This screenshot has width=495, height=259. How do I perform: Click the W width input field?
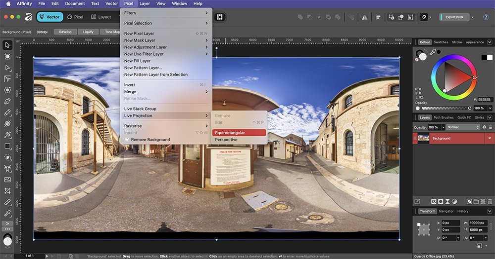click(479, 223)
